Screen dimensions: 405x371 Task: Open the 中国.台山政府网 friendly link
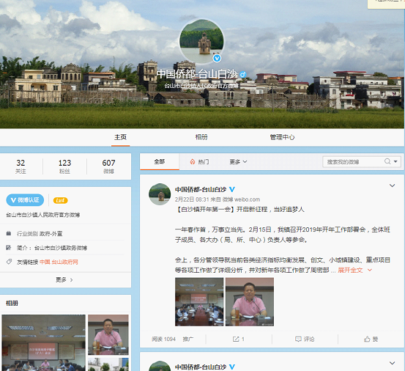tap(59, 262)
